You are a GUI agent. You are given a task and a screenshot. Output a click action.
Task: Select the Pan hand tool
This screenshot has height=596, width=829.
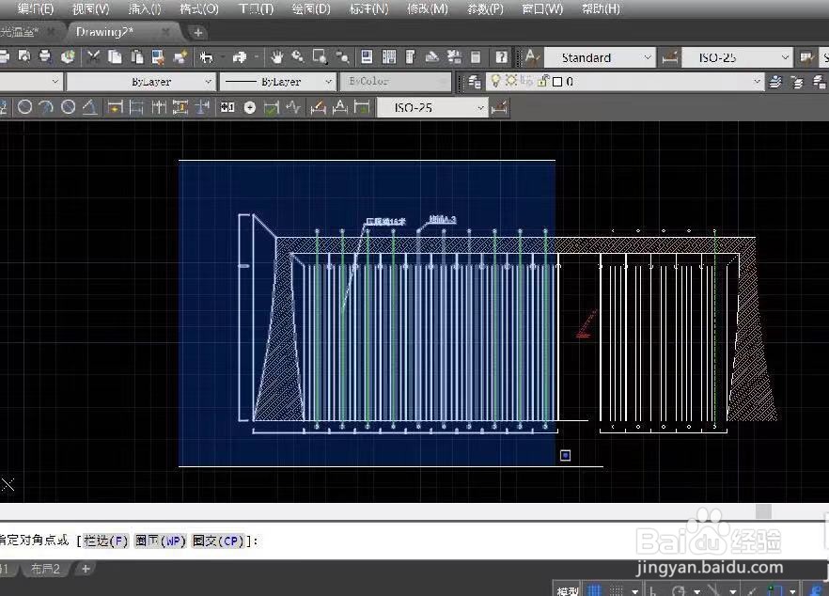point(277,56)
